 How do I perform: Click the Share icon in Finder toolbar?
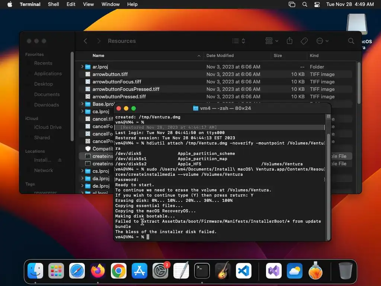click(289, 41)
